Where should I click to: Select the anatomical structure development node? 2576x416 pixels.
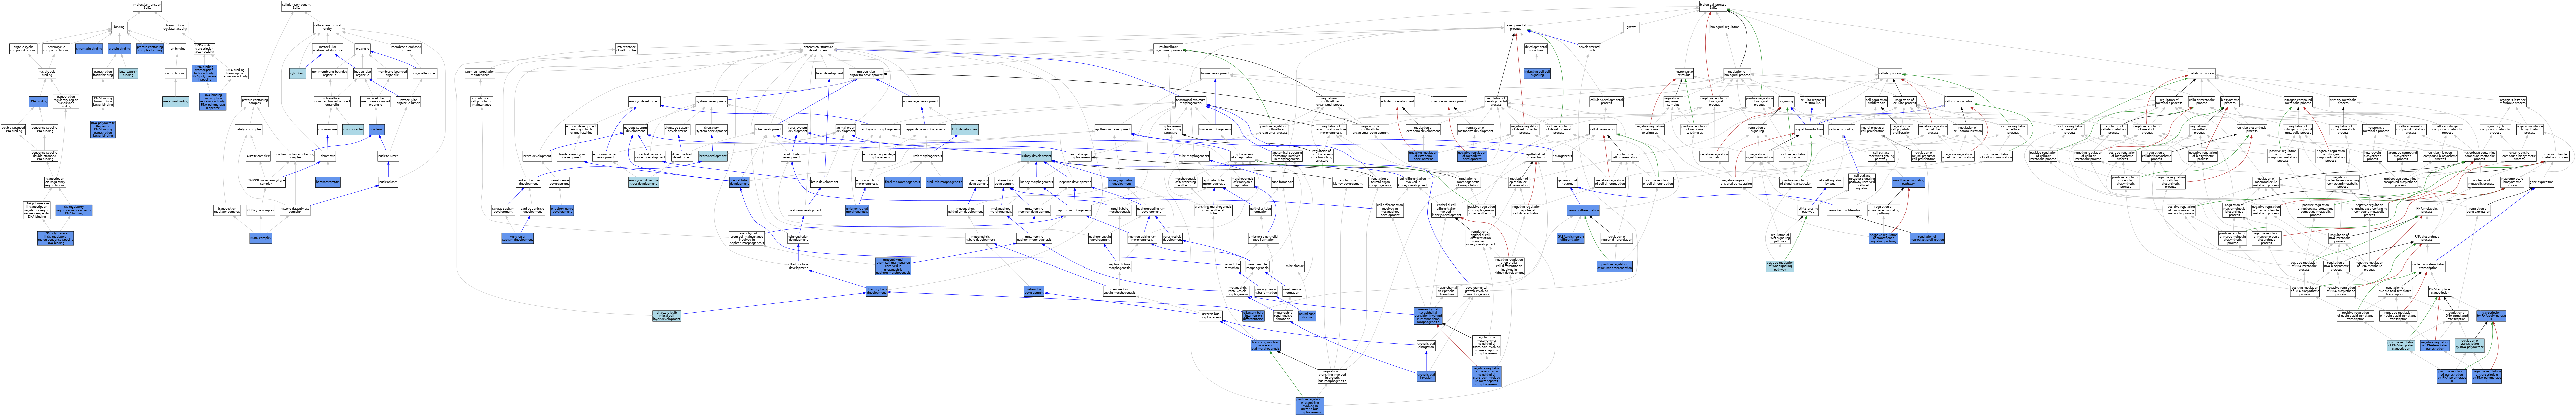[x=818, y=49]
